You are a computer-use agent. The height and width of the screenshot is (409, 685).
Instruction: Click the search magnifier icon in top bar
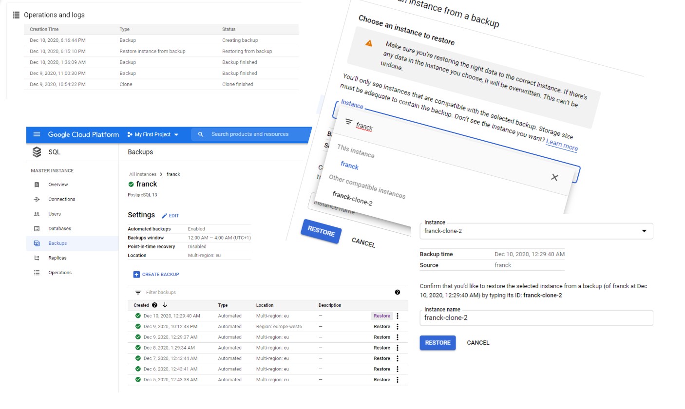(x=201, y=134)
